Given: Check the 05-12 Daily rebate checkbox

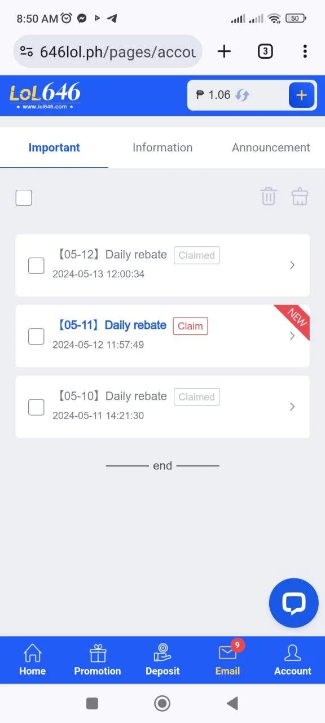Looking at the screenshot, I should coord(36,265).
